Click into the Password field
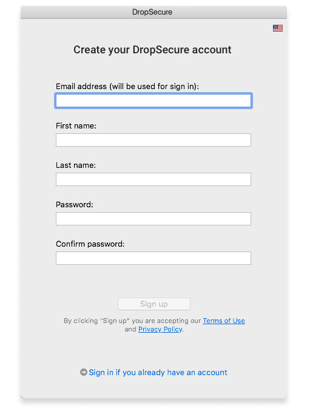310x420 pixels. point(153,219)
